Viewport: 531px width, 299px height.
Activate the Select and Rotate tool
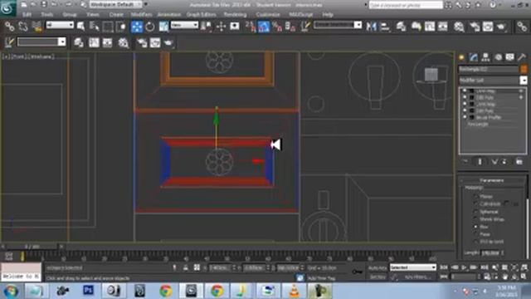tap(150, 26)
